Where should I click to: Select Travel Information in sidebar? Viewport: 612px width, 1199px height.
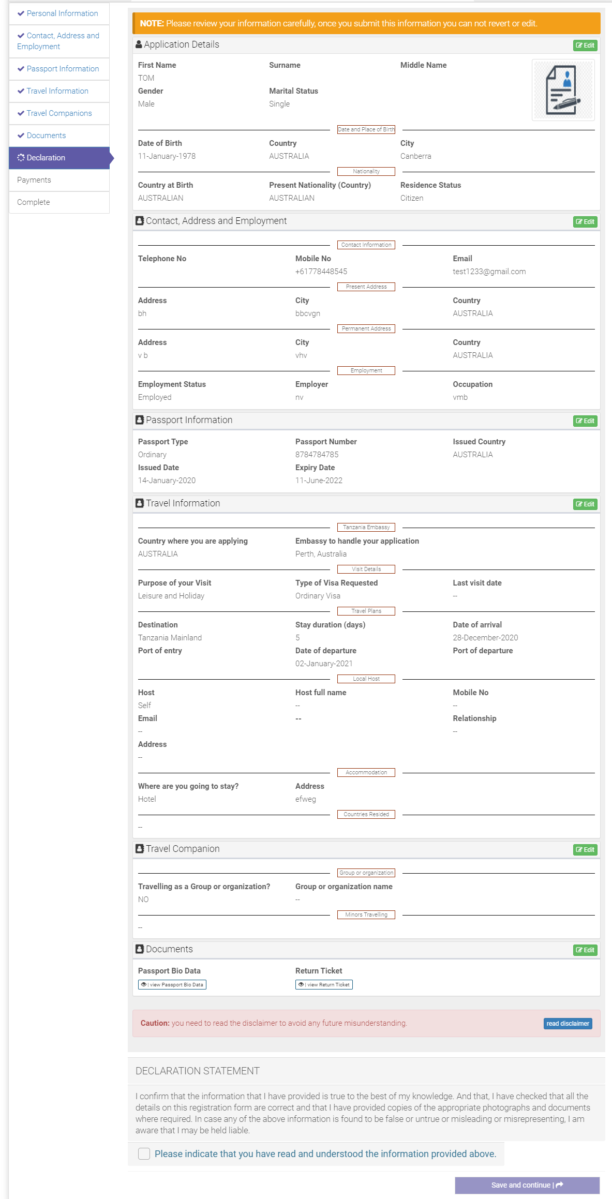tap(59, 91)
